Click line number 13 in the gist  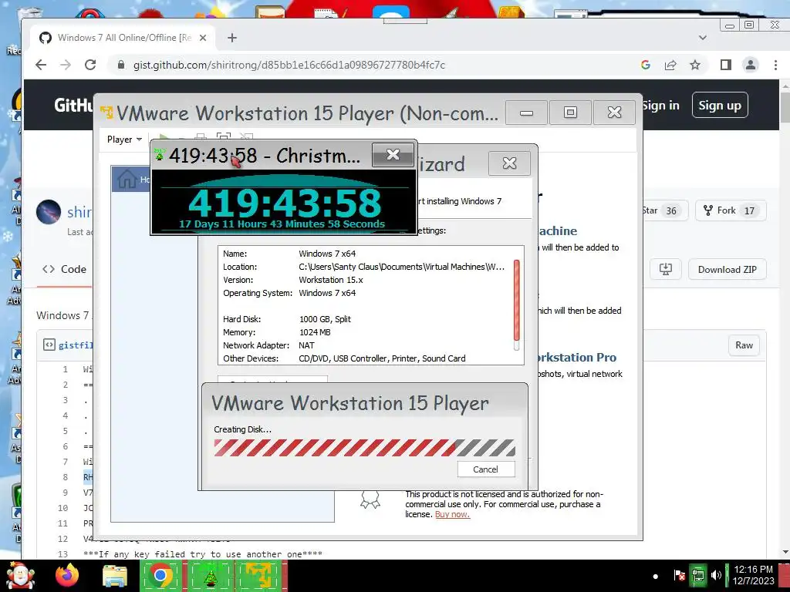point(62,553)
